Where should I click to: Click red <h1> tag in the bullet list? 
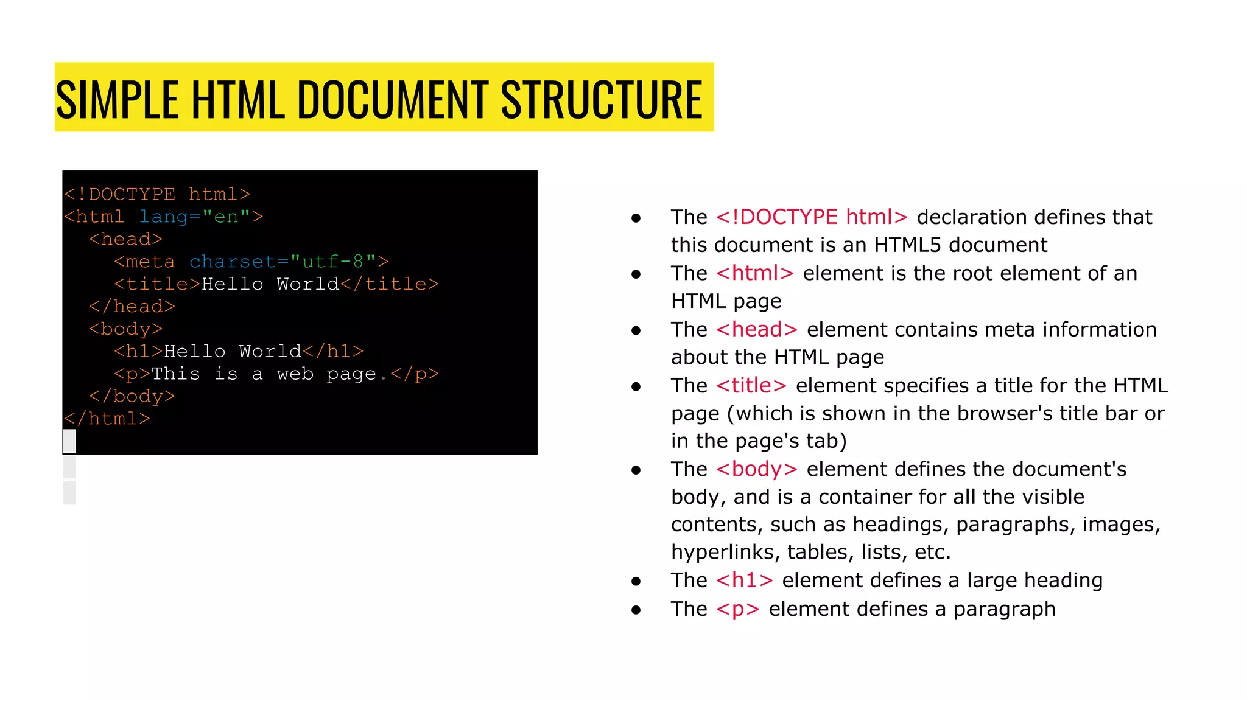pos(745,581)
